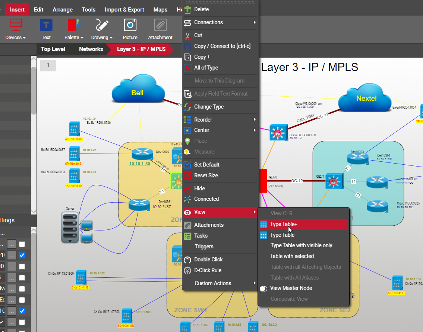Toggle the View Master Node switch
The height and width of the screenshot is (332, 423).
click(x=263, y=289)
